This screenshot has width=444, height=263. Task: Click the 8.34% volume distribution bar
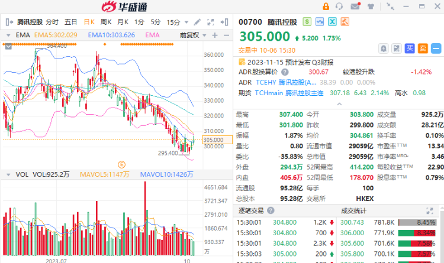pyautogui.click(x=417, y=233)
